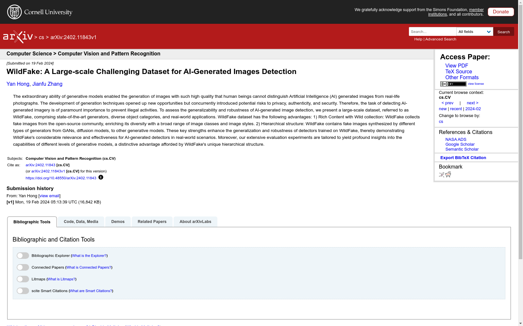Image resolution: width=523 pixels, height=326 pixels.
Task: Open the Demos tab
Action: pos(118,222)
